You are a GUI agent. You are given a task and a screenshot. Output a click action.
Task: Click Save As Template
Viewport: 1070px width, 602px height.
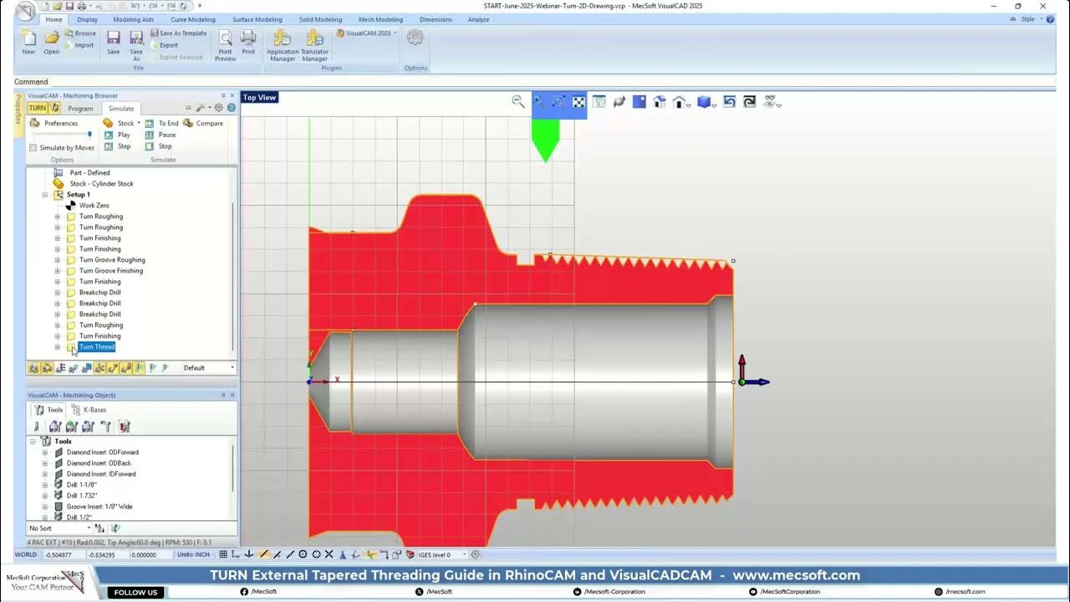(179, 32)
